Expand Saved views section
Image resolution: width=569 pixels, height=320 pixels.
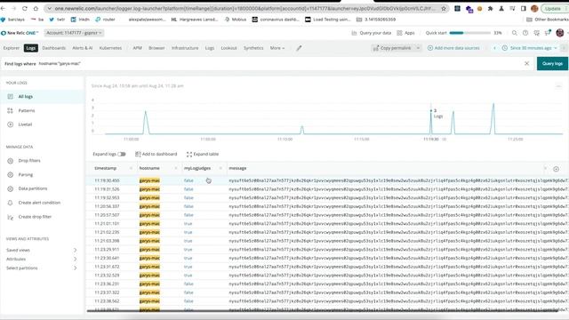(42, 251)
